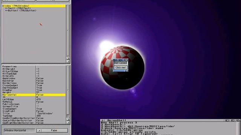The image size is (241, 135).
Task: Click the AmigaShell window zoom gadget
Action: coord(233,120)
